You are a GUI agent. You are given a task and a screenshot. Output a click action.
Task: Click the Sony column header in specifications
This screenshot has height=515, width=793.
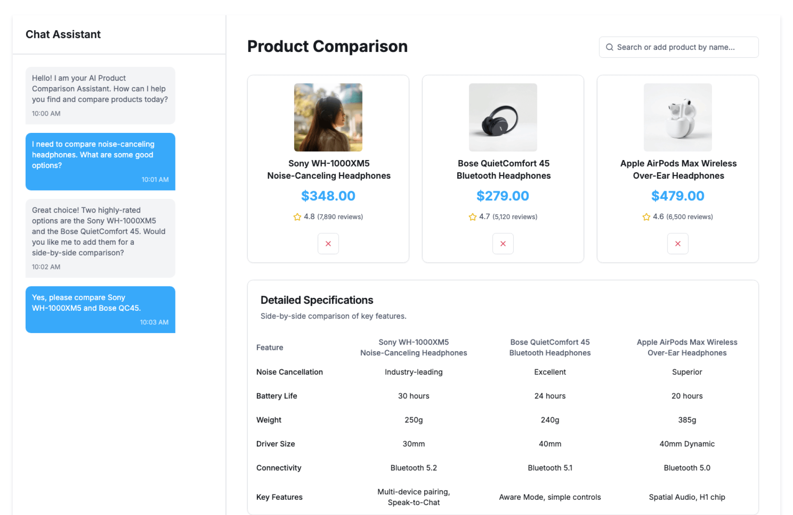tap(413, 347)
